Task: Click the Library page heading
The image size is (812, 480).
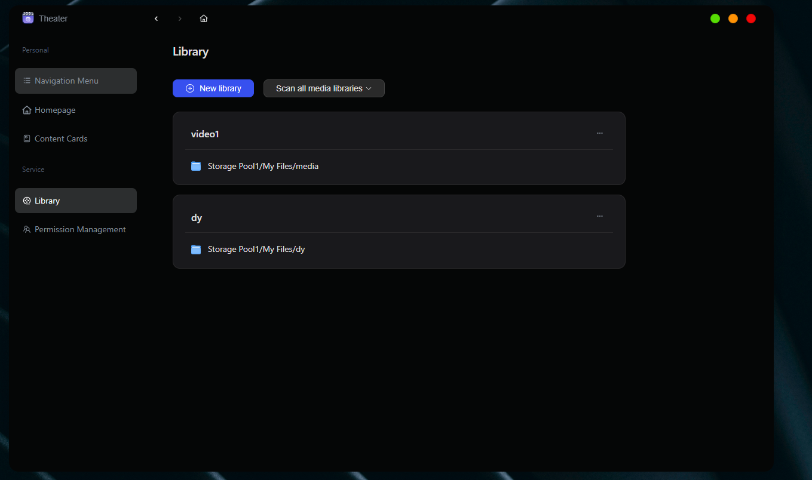Action: (x=191, y=51)
